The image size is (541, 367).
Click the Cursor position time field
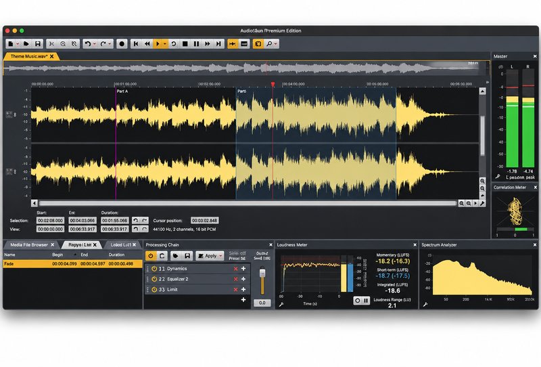click(x=205, y=221)
